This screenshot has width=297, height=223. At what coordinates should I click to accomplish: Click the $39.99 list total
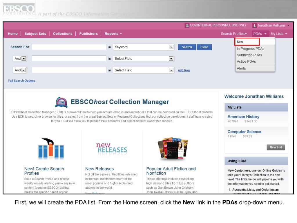[x=247, y=136]
